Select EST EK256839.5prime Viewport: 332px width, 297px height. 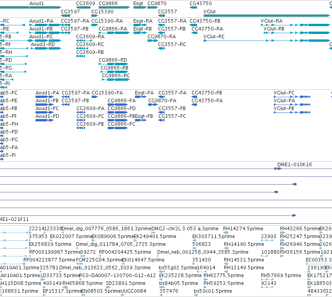click(x=50, y=244)
